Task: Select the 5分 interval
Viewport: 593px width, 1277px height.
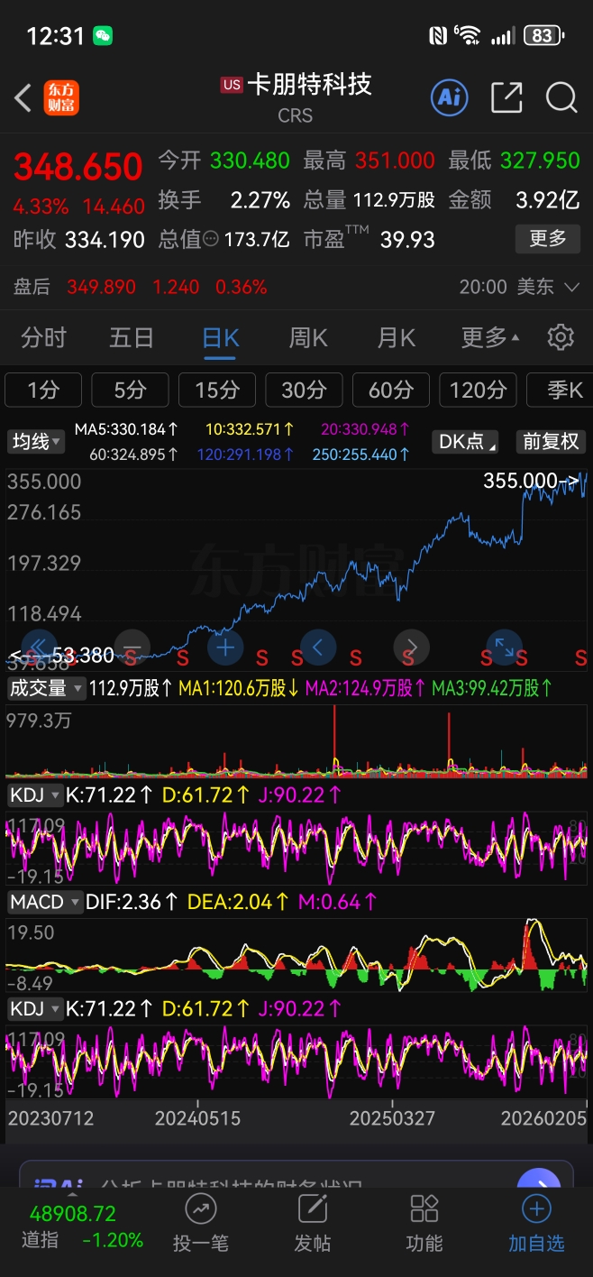Action: pos(130,390)
